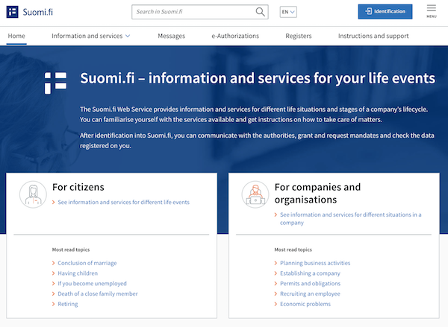
Task: Open Planning business activities link
Action: [x=315, y=263]
